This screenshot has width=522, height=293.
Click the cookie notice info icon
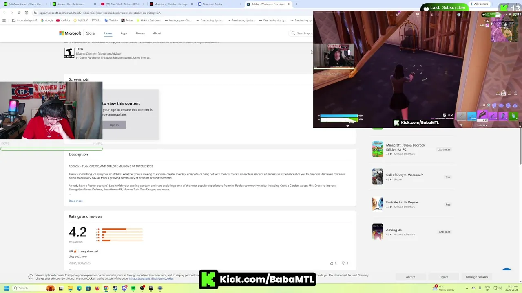tap(31, 277)
